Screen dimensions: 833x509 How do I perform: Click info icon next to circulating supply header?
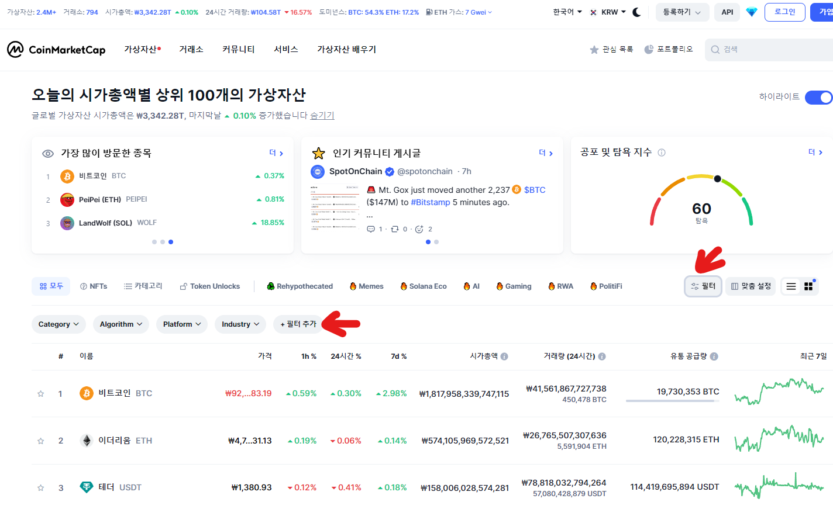coord(714,356)
